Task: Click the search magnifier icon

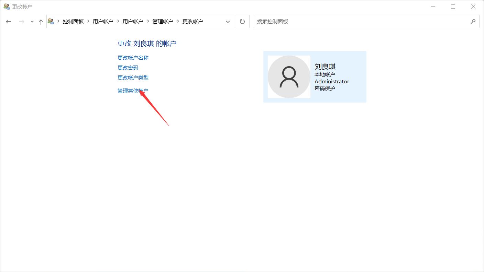Action: (473, 21)
